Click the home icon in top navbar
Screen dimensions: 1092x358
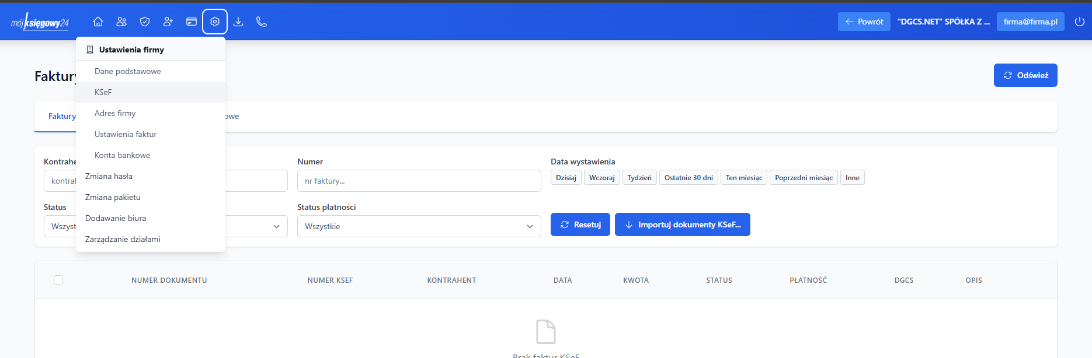coord(98,22)
